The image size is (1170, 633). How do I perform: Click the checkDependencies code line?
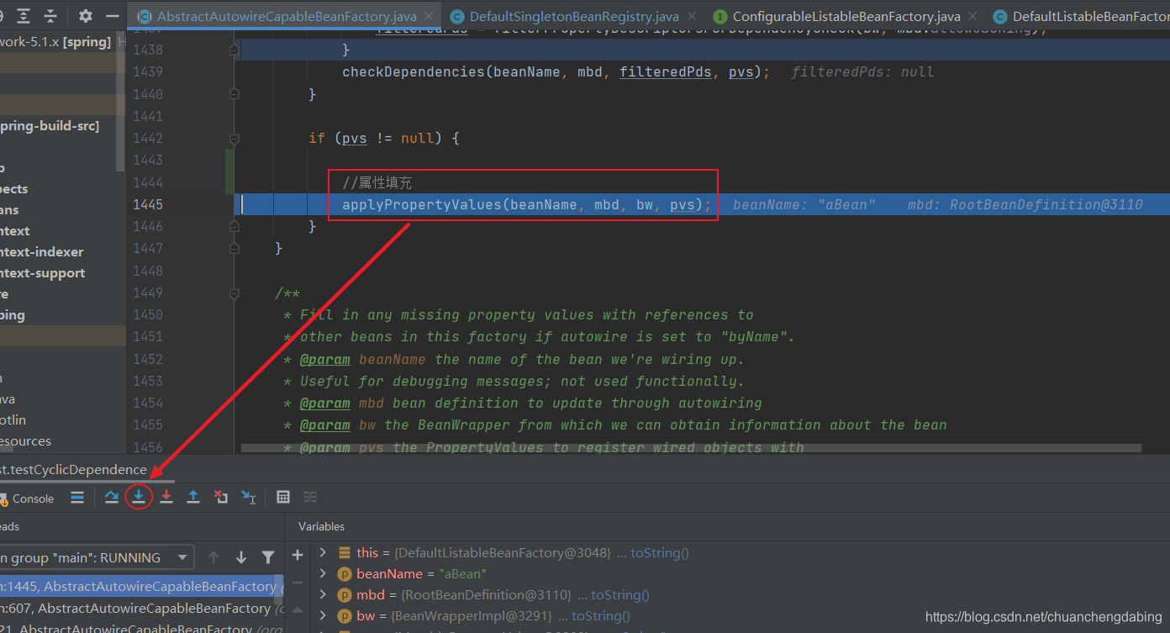[x=556, y=72]
